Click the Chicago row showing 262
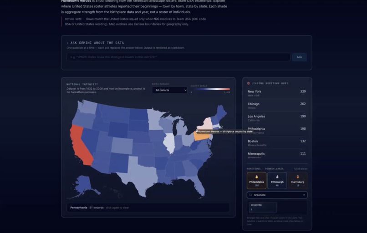The width and height of the screenshot is (367, 233). [277, 106]
